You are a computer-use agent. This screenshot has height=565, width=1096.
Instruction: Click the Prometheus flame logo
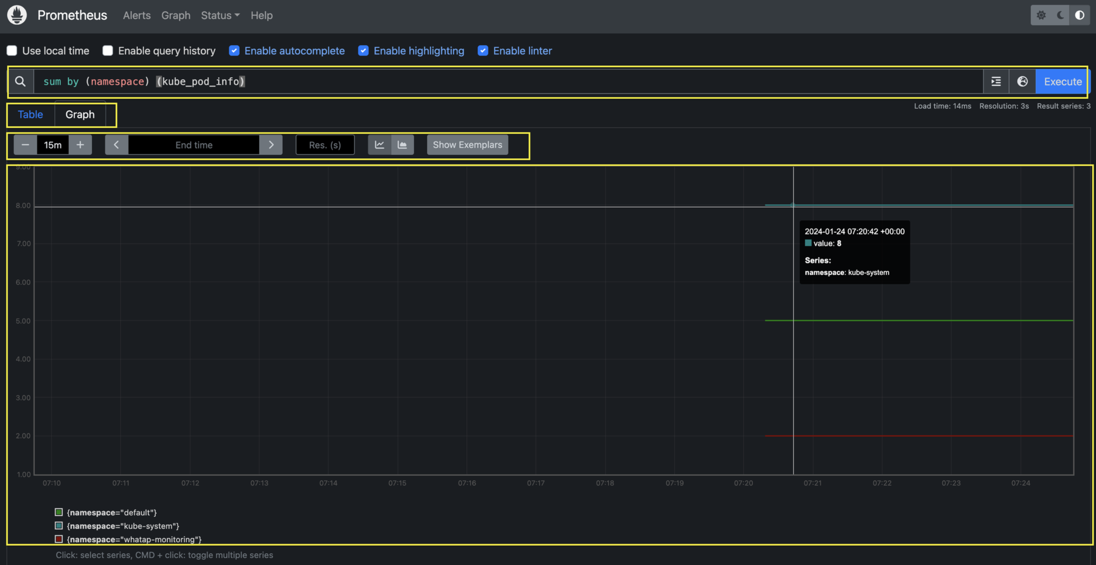point(17,15)
